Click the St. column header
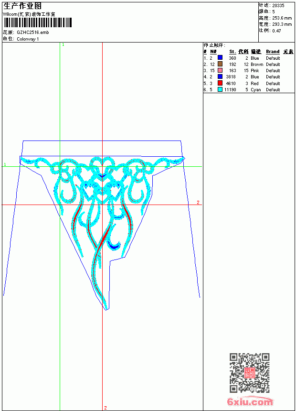 click(233, 52)
